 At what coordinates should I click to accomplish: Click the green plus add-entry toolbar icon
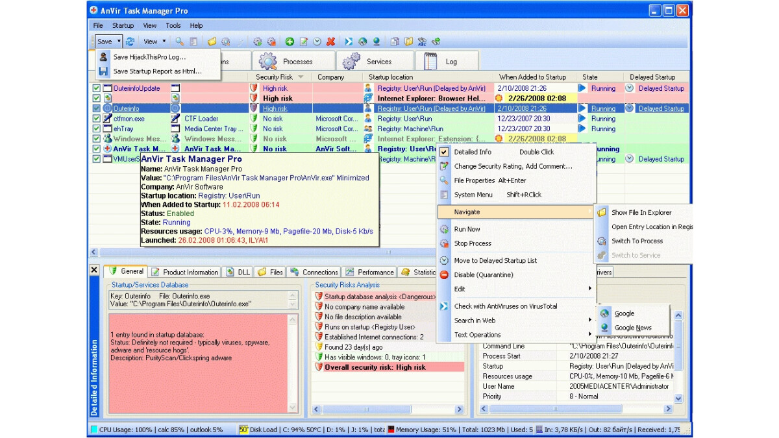coord(290,42)
